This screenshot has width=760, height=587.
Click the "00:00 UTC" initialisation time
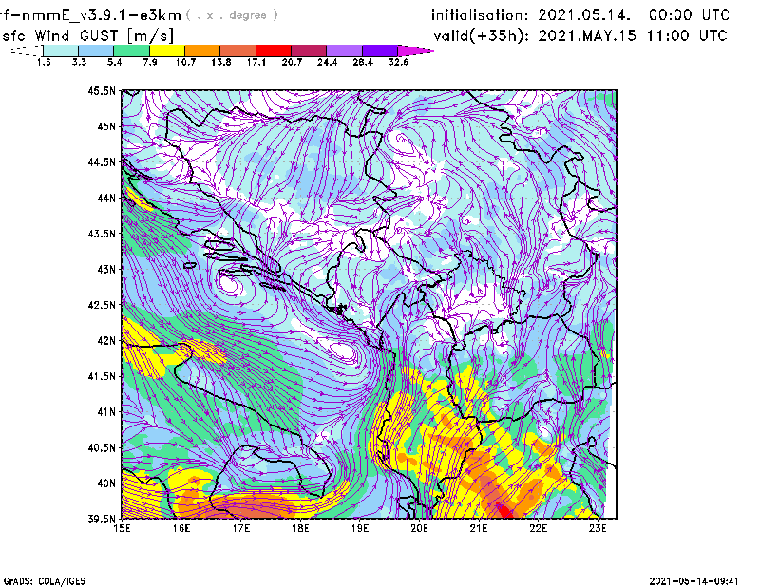pos(689,15)
